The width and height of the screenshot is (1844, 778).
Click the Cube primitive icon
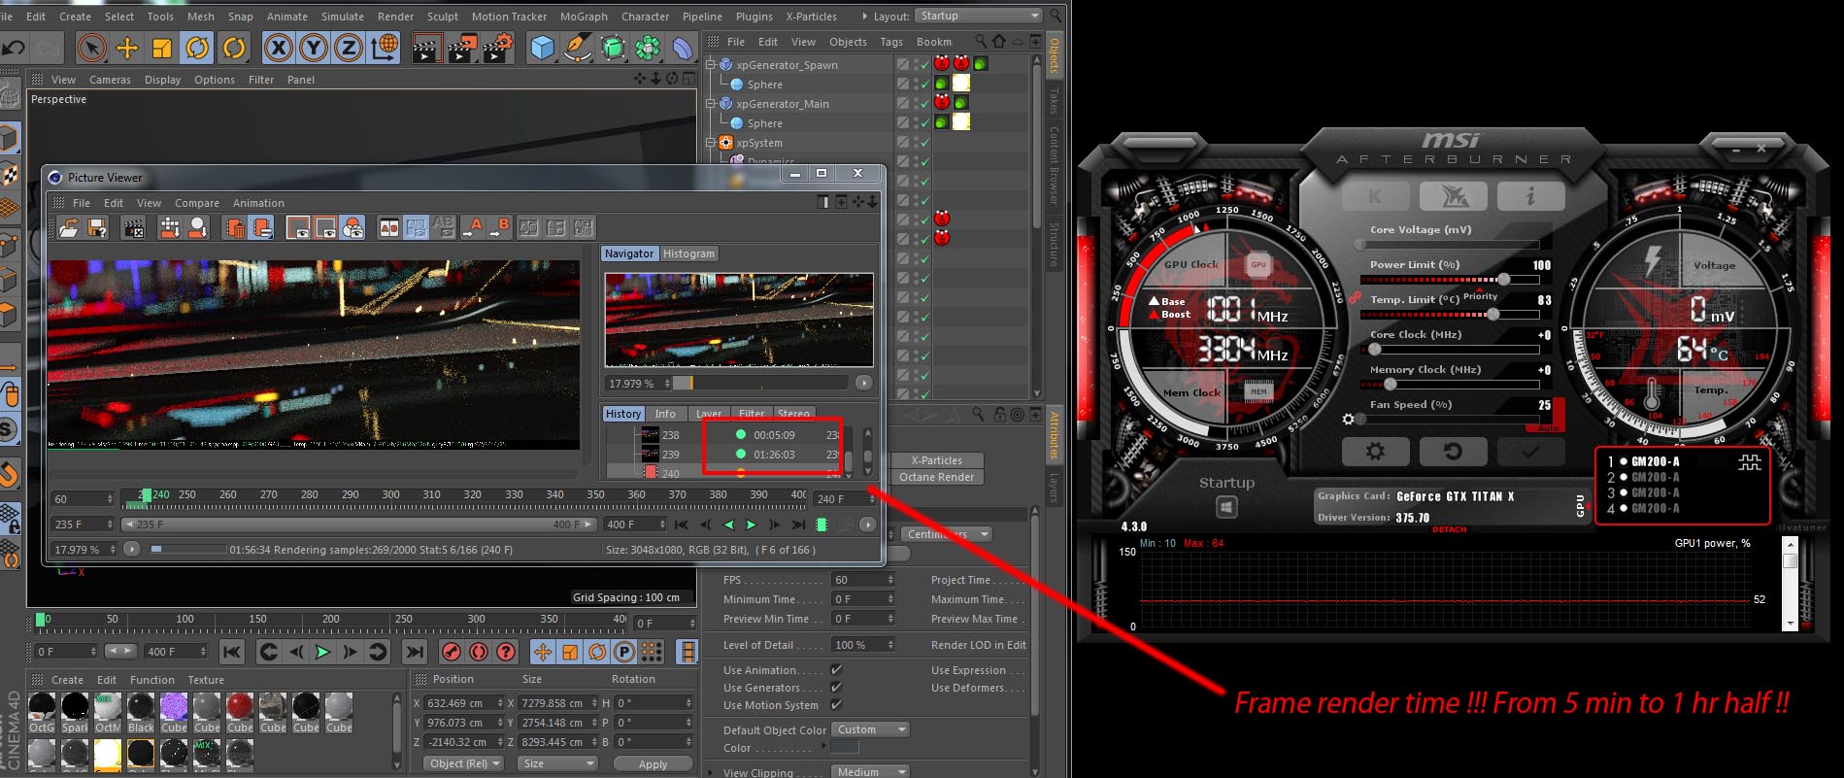(543, 48)
